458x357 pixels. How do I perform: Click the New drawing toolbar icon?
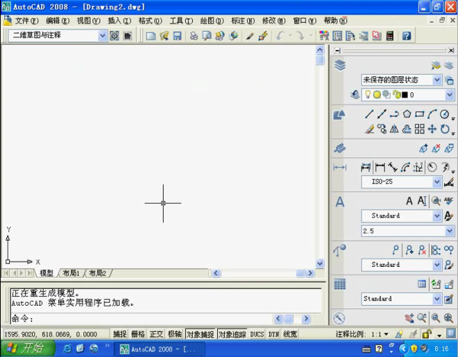[x=151, y=36]
